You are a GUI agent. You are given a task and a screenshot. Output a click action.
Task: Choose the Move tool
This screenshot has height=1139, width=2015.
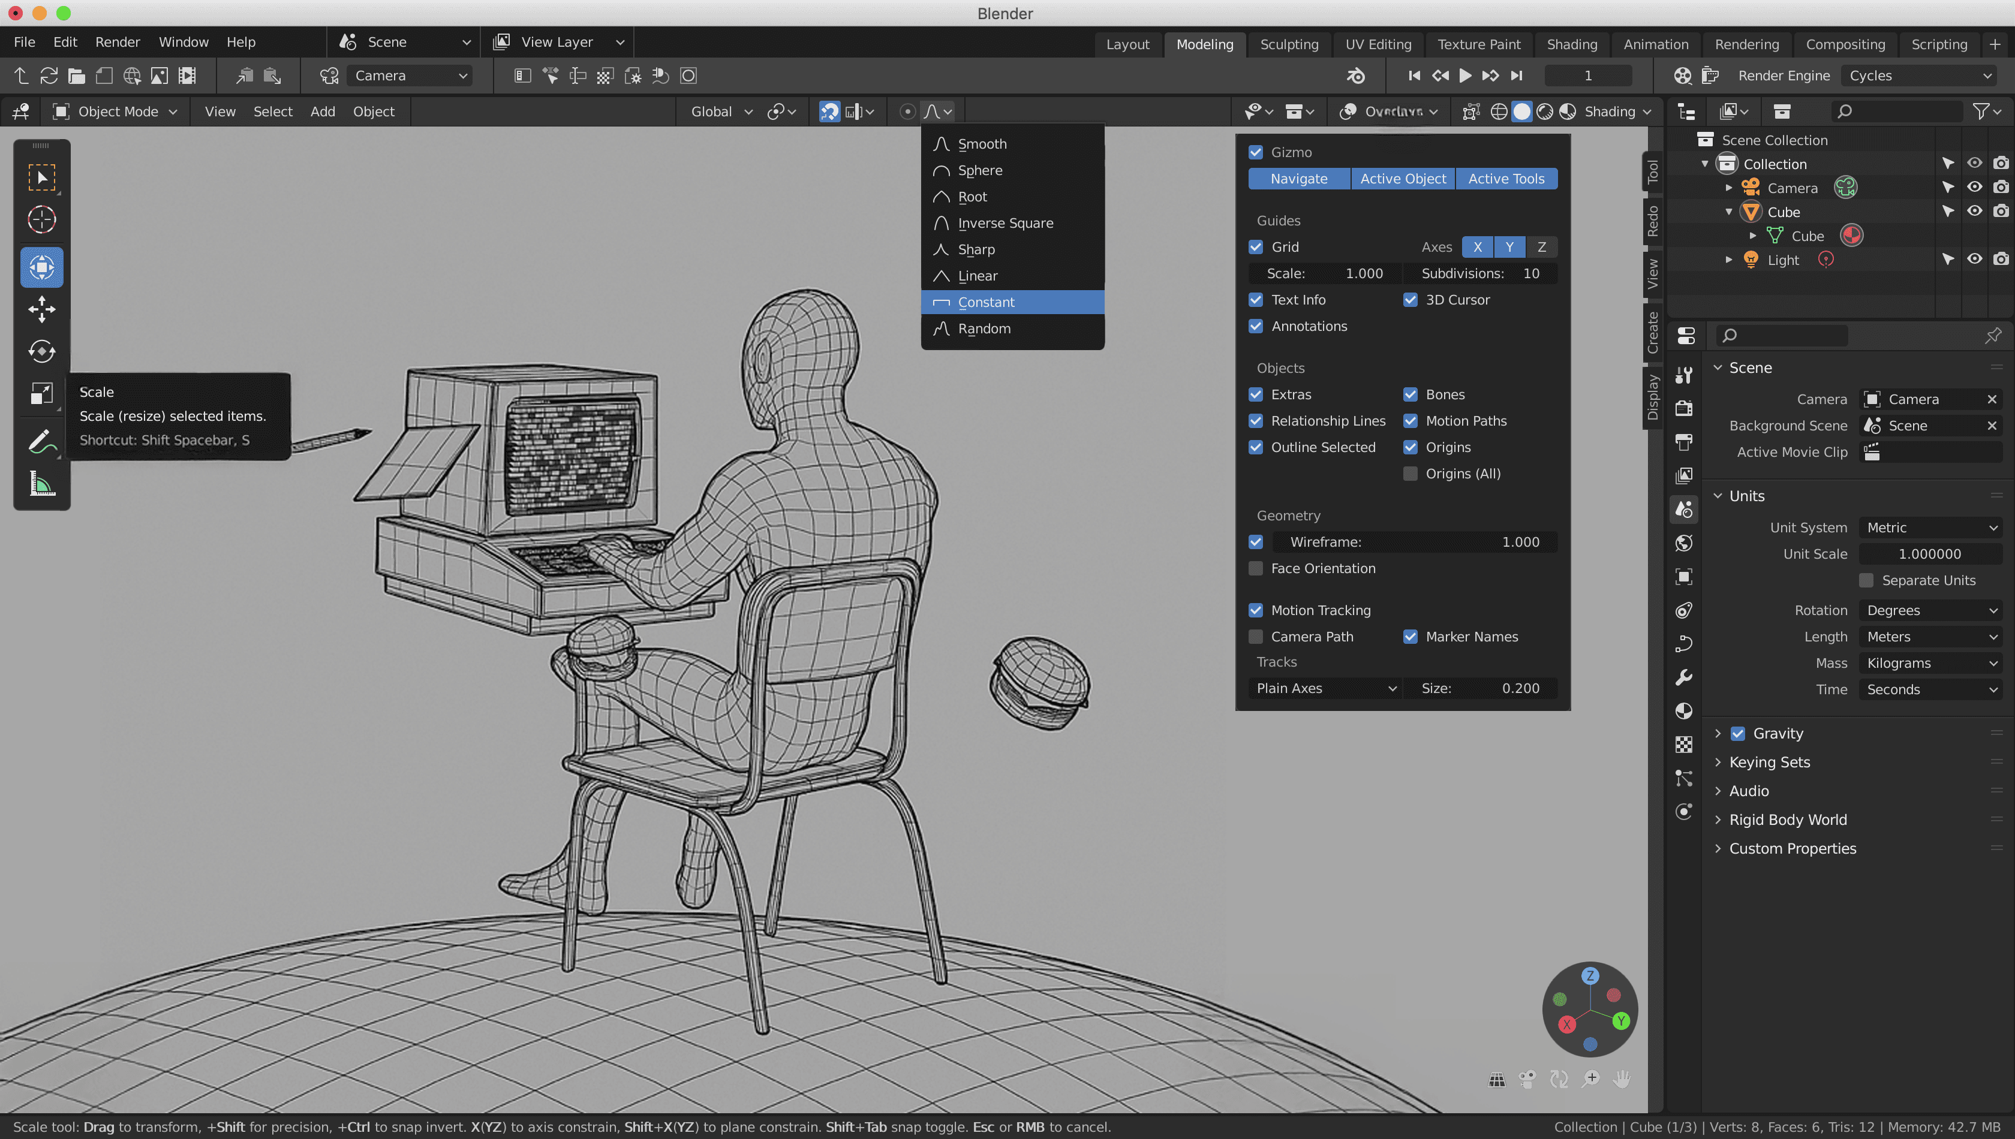pos(41,310)
